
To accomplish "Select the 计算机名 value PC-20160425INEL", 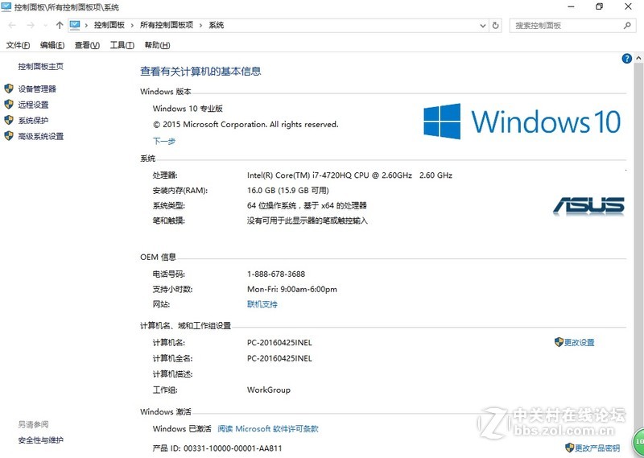I will [x=279, y=343].
